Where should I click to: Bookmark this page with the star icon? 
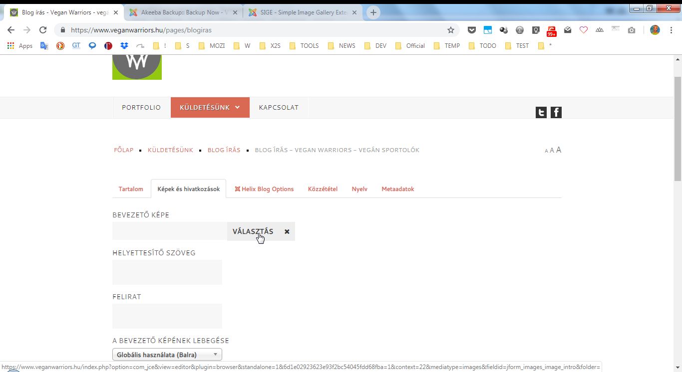coord(451,30)
